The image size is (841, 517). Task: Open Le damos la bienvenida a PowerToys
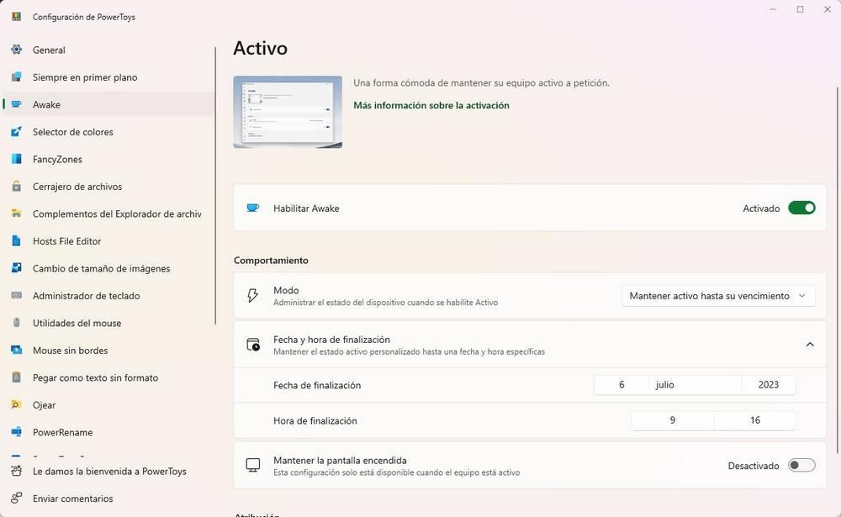pyautogui.click(x=108, y=472)
